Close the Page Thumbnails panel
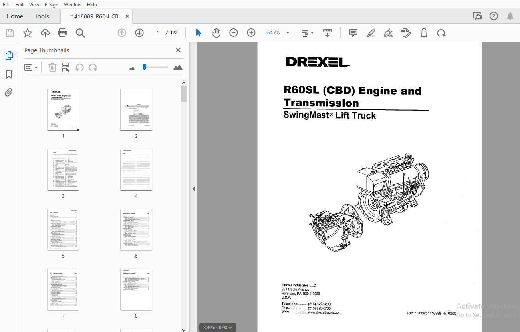Screen dimensions: 520x332 click(x=178, y=50)
